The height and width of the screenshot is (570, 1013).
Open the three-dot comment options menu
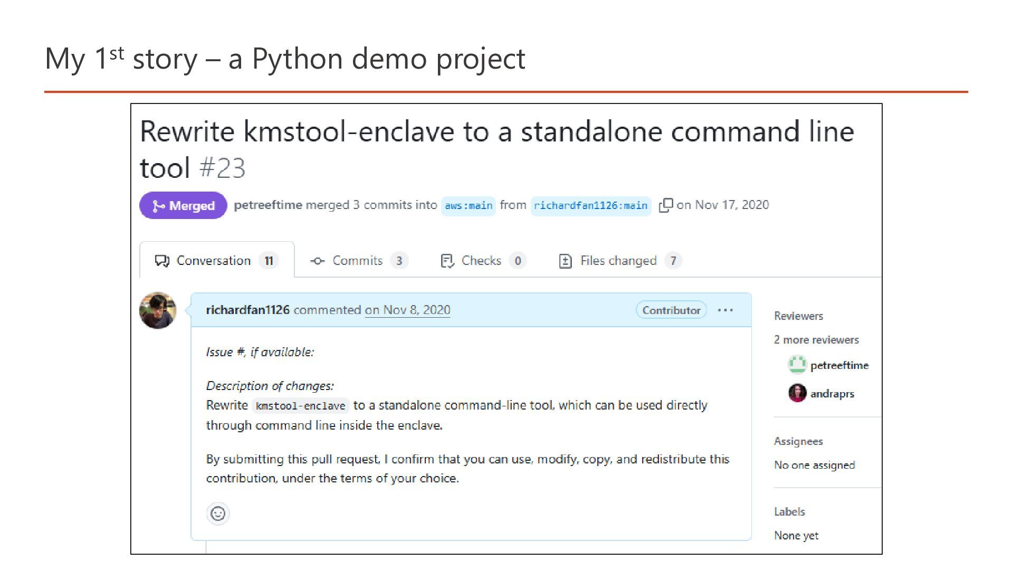[x=725, y=310]
